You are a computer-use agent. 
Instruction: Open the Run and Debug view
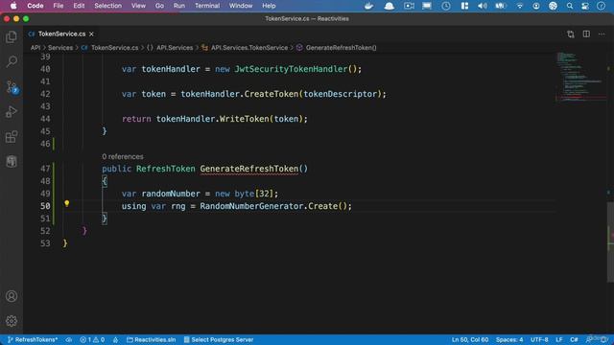(12, 112)
